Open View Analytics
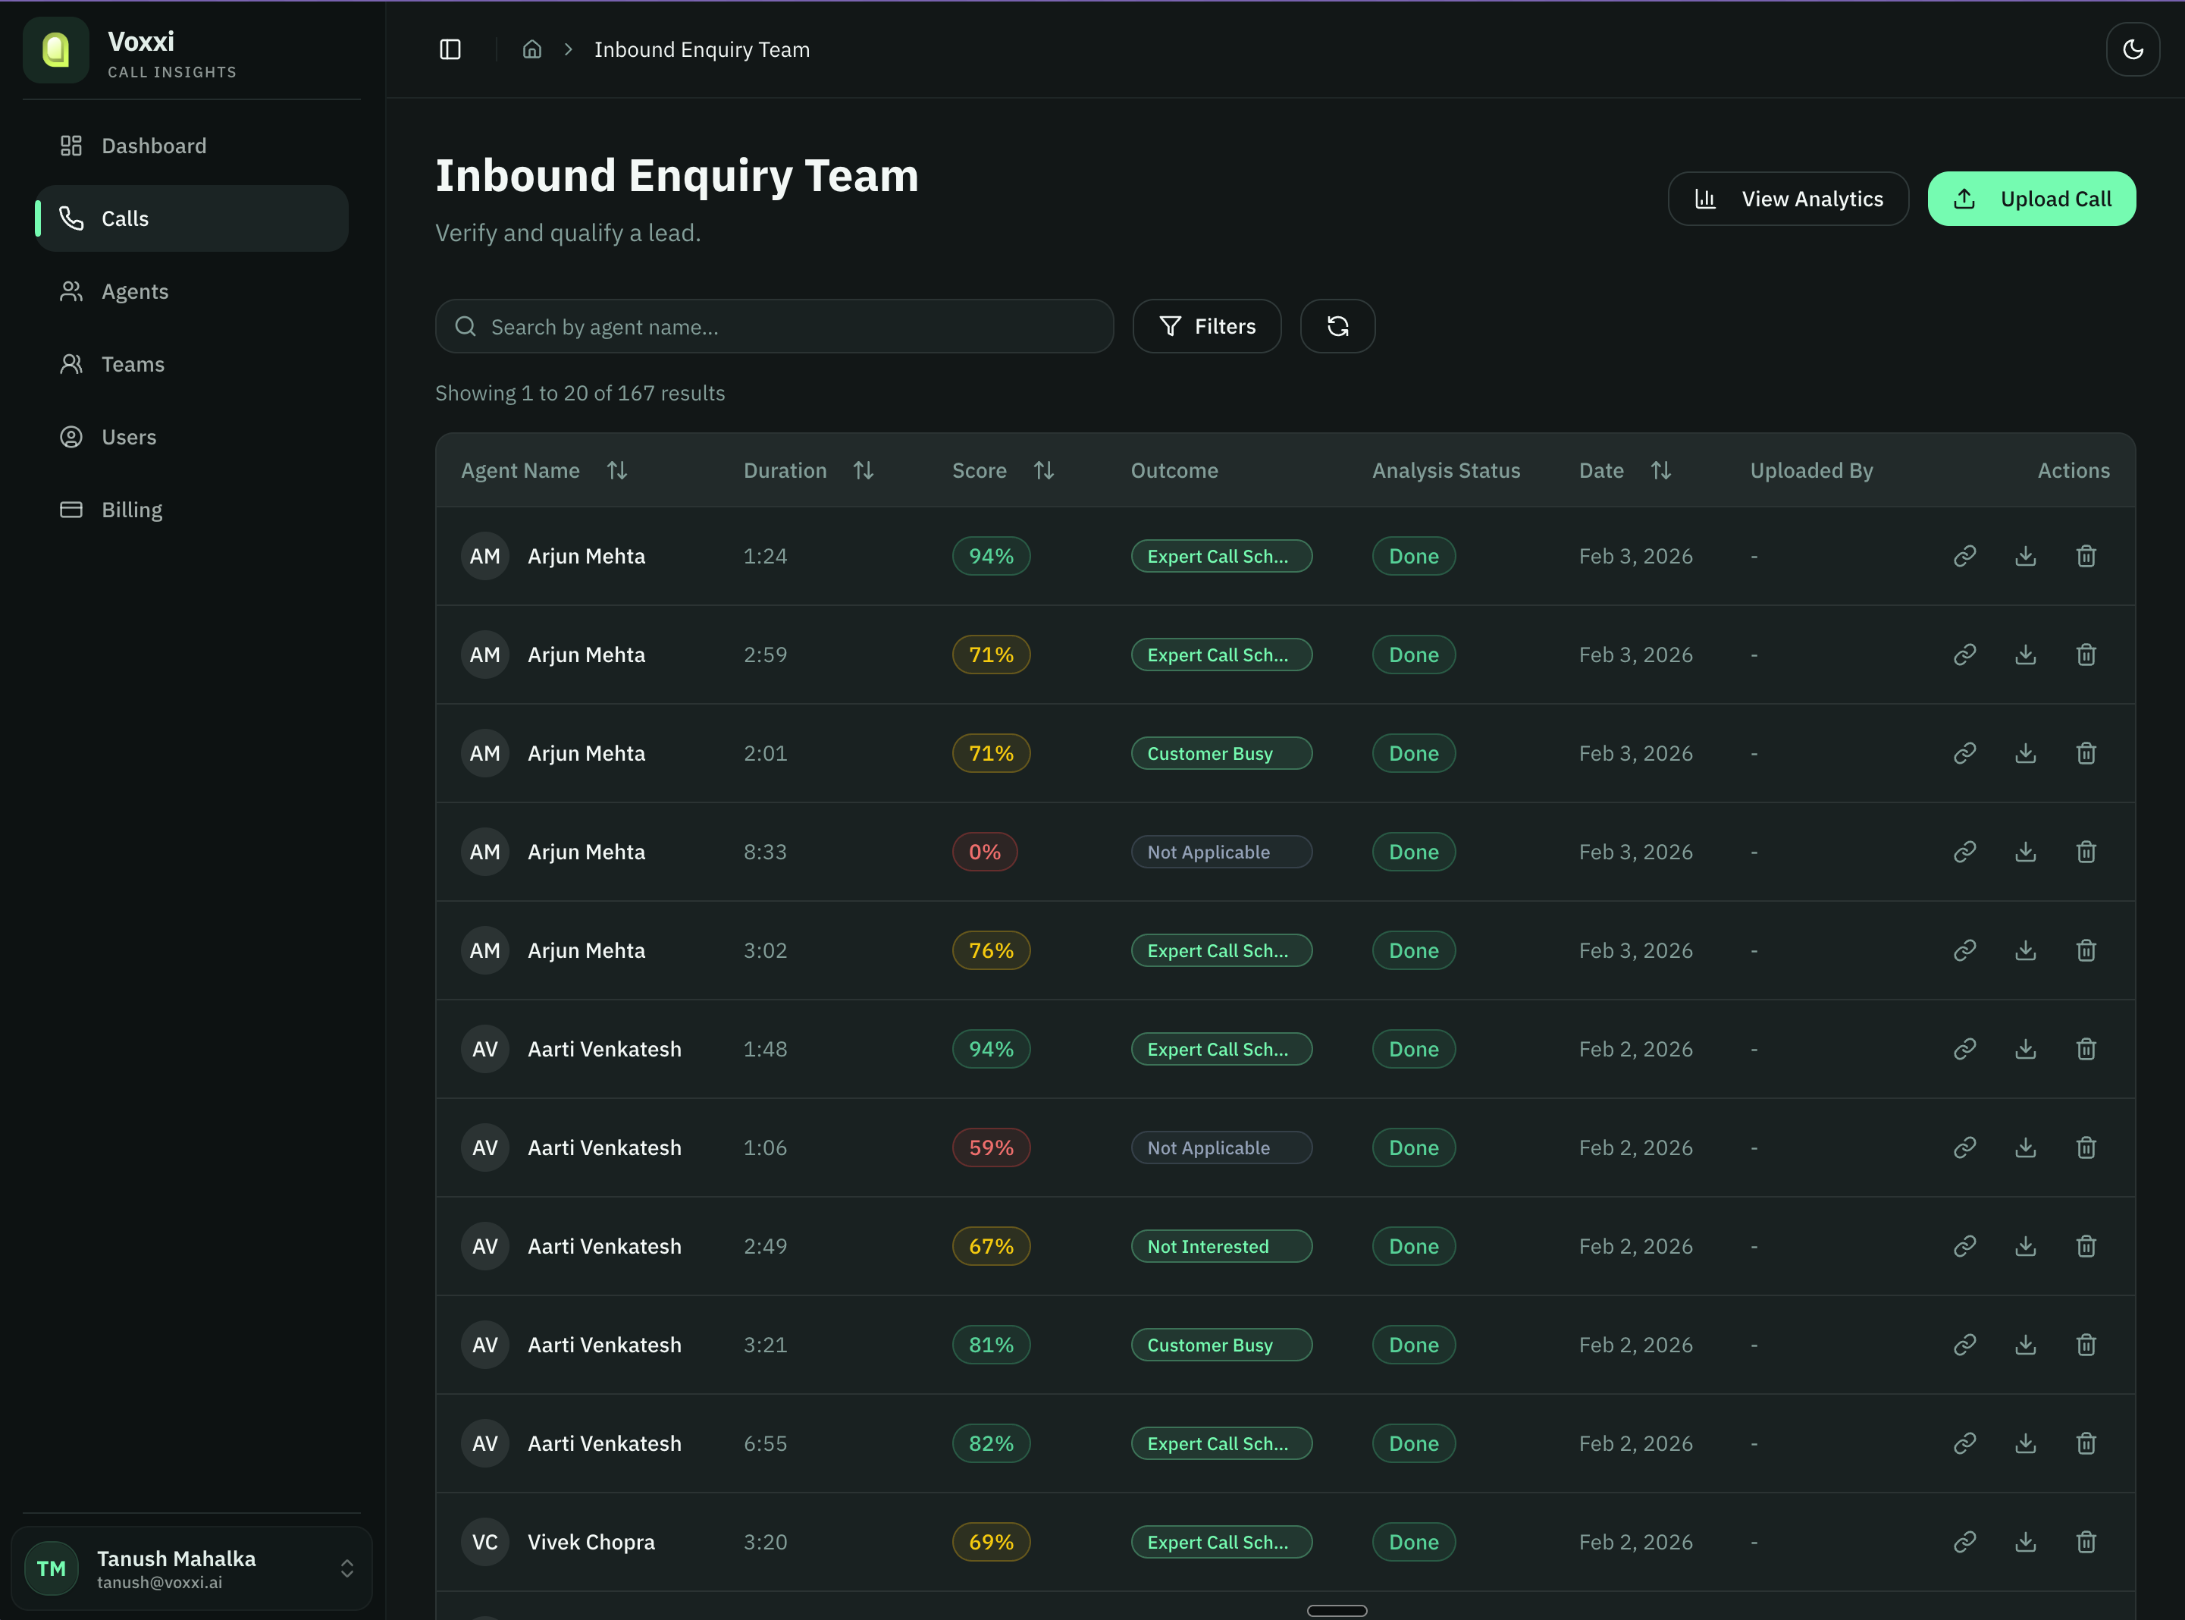The image size is (2185, 1620). 1788,199
